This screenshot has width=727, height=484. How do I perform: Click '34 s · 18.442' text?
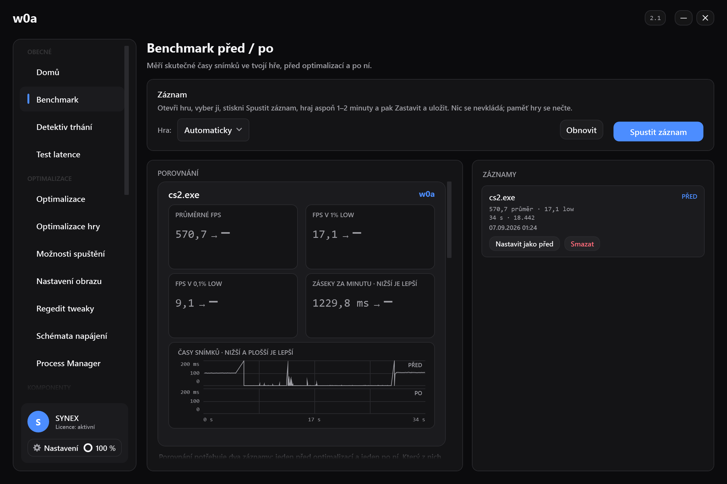512,218
